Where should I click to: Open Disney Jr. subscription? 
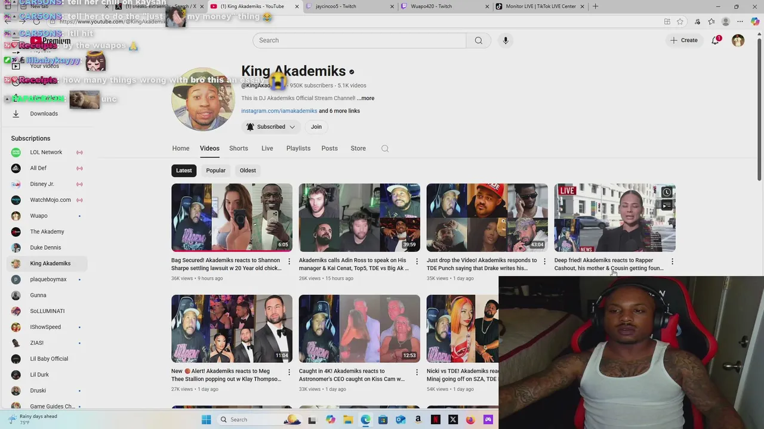pos(46,184)
